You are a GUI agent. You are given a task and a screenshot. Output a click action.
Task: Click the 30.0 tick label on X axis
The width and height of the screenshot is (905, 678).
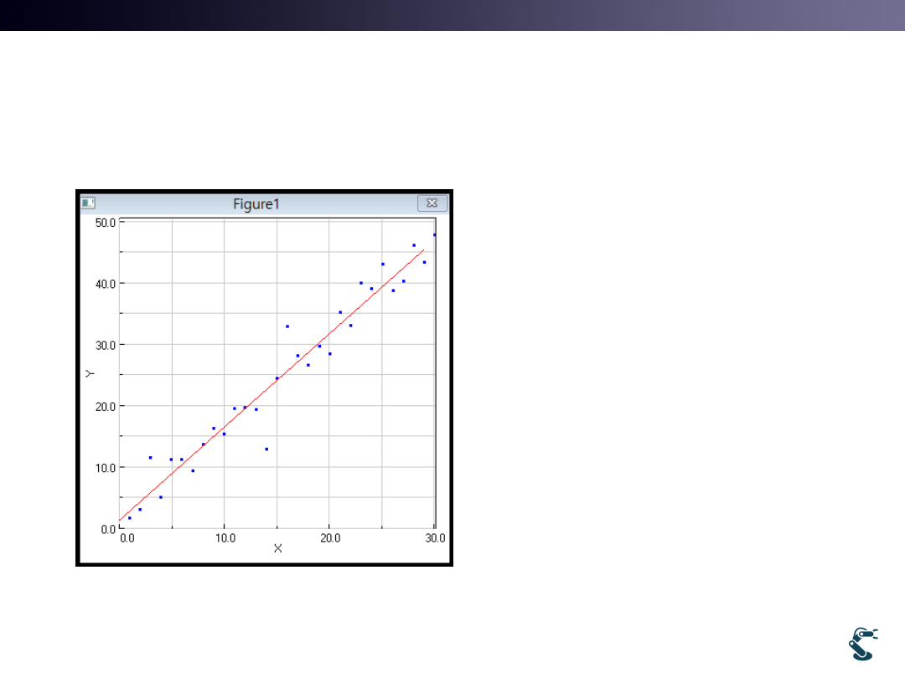[x=435, y=538]
